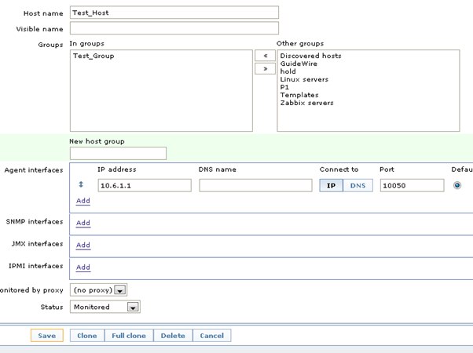
Task: Click the New host group text field
Action: click(118, 153)
